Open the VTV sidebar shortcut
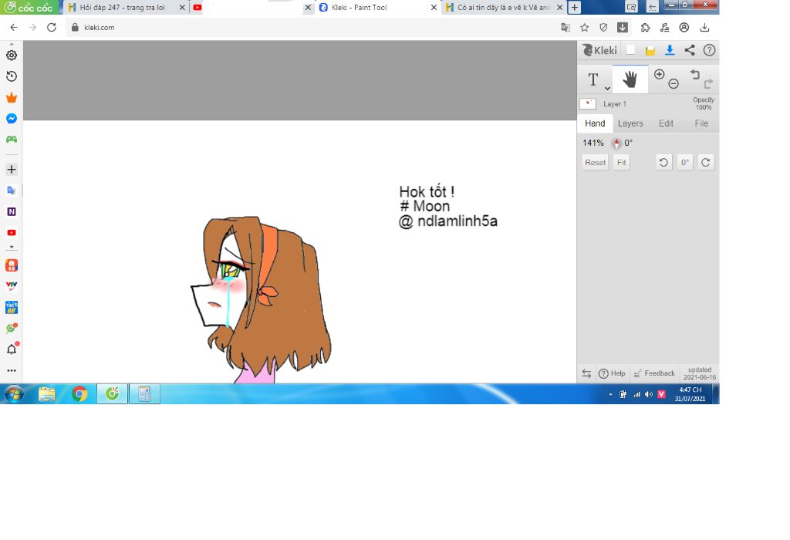This screenshot has width=790, height=540. click(x=12, y=286)
